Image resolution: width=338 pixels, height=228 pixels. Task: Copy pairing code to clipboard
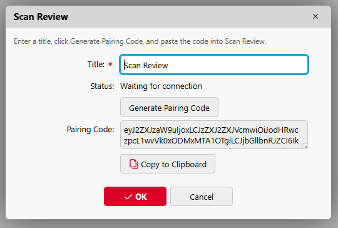(168, 163)
